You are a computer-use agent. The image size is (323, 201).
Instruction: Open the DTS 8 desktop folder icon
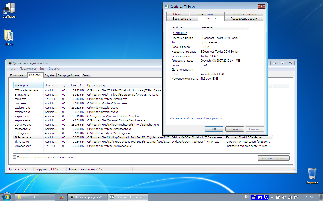tap(9, 38)
